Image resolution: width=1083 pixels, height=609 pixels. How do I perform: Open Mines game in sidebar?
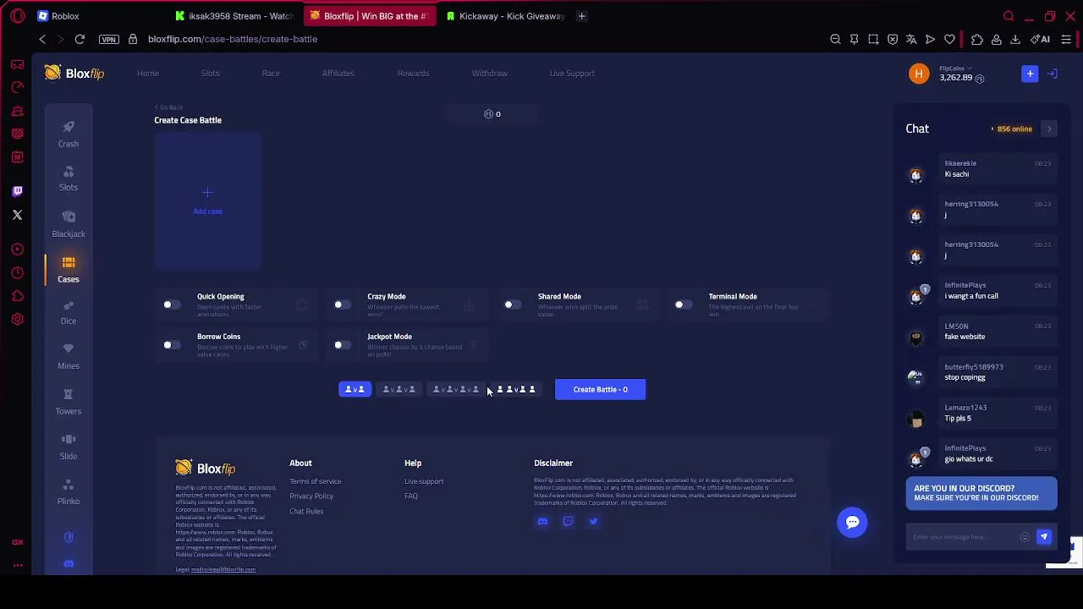point(69,357)
